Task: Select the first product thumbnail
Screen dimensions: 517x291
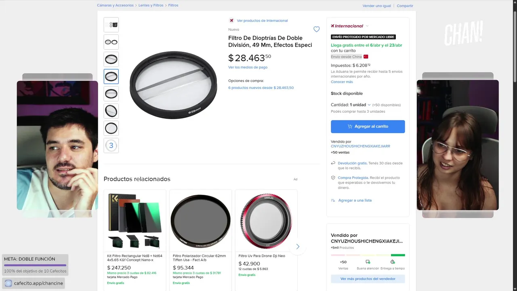Action: click(111, 25)
